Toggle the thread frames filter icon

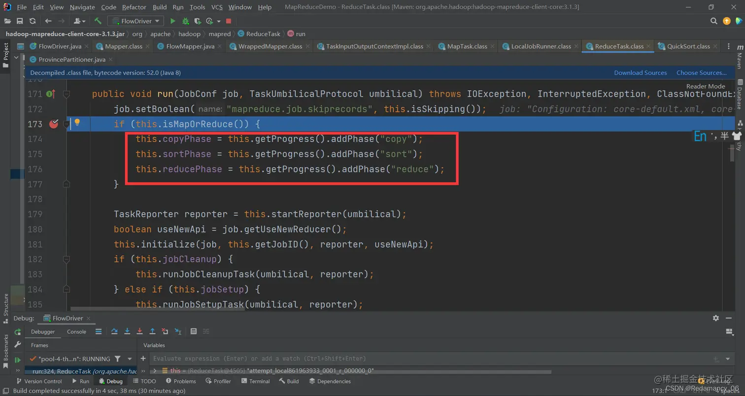pyautogui.click(x=117, y=359)
